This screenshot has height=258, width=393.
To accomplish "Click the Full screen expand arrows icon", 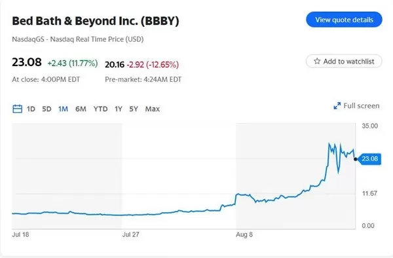I will point(337,105).
